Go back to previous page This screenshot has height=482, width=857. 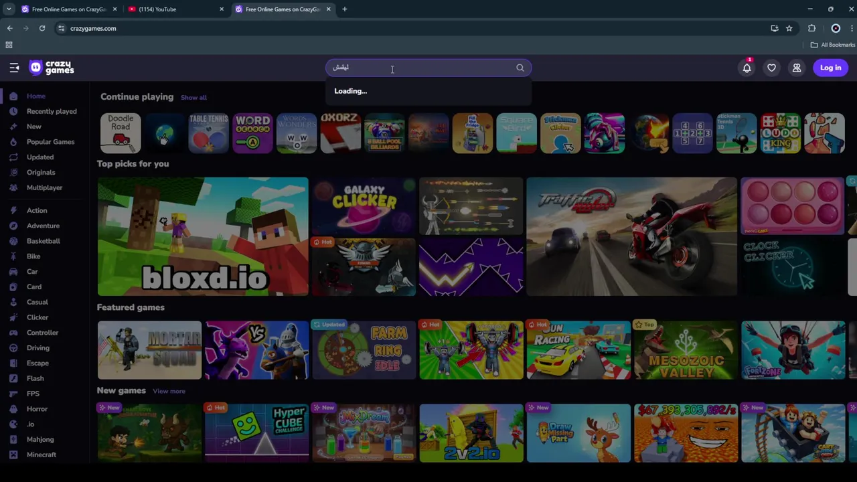pos(9,28)
